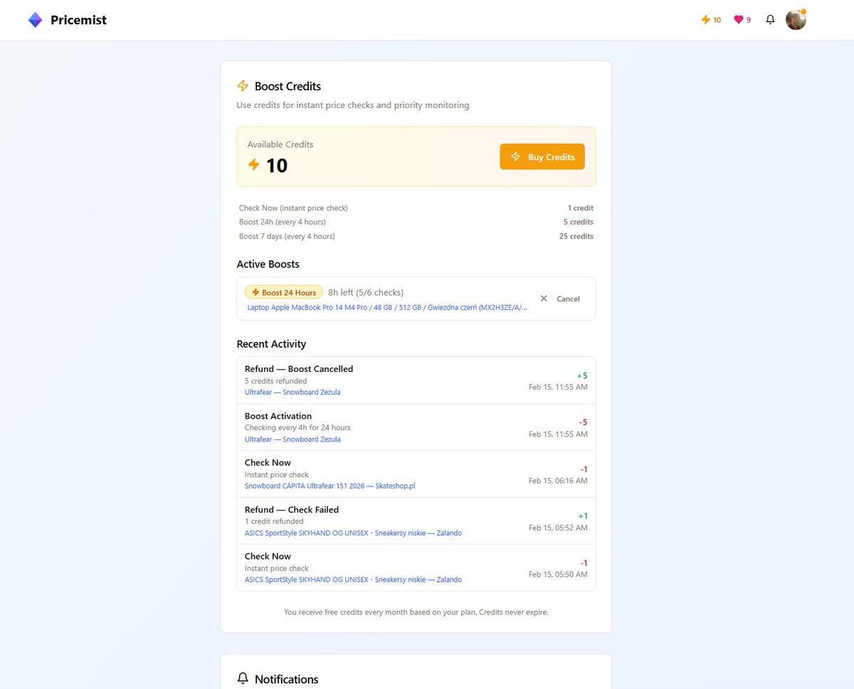
Task: Click the '+1' refund amount
Action: click(583, 516)
